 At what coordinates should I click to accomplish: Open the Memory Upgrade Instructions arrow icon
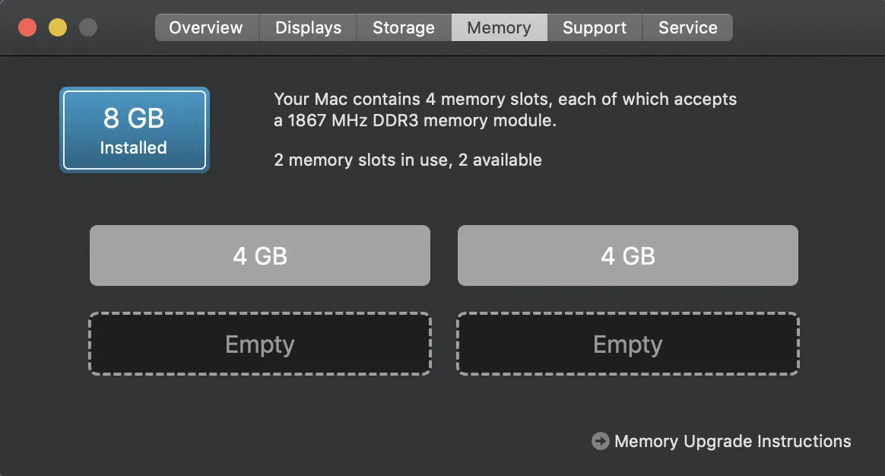pos(600,441)
